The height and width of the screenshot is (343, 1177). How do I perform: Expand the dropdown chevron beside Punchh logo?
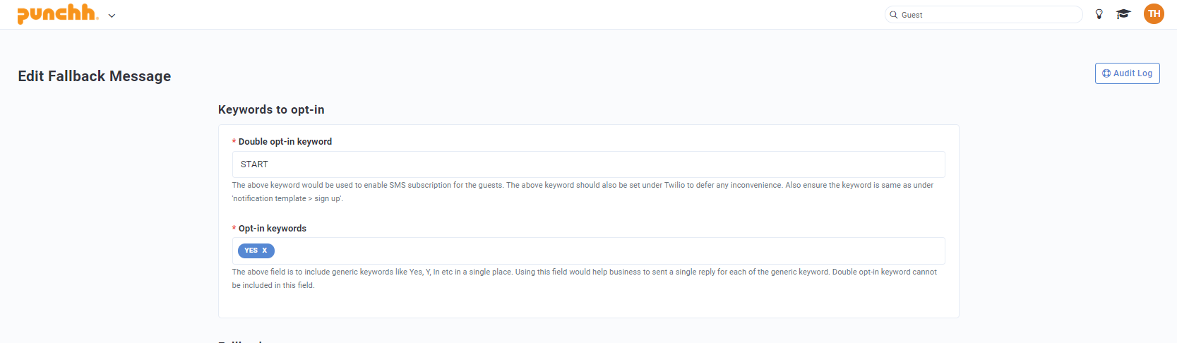point(112,16)
